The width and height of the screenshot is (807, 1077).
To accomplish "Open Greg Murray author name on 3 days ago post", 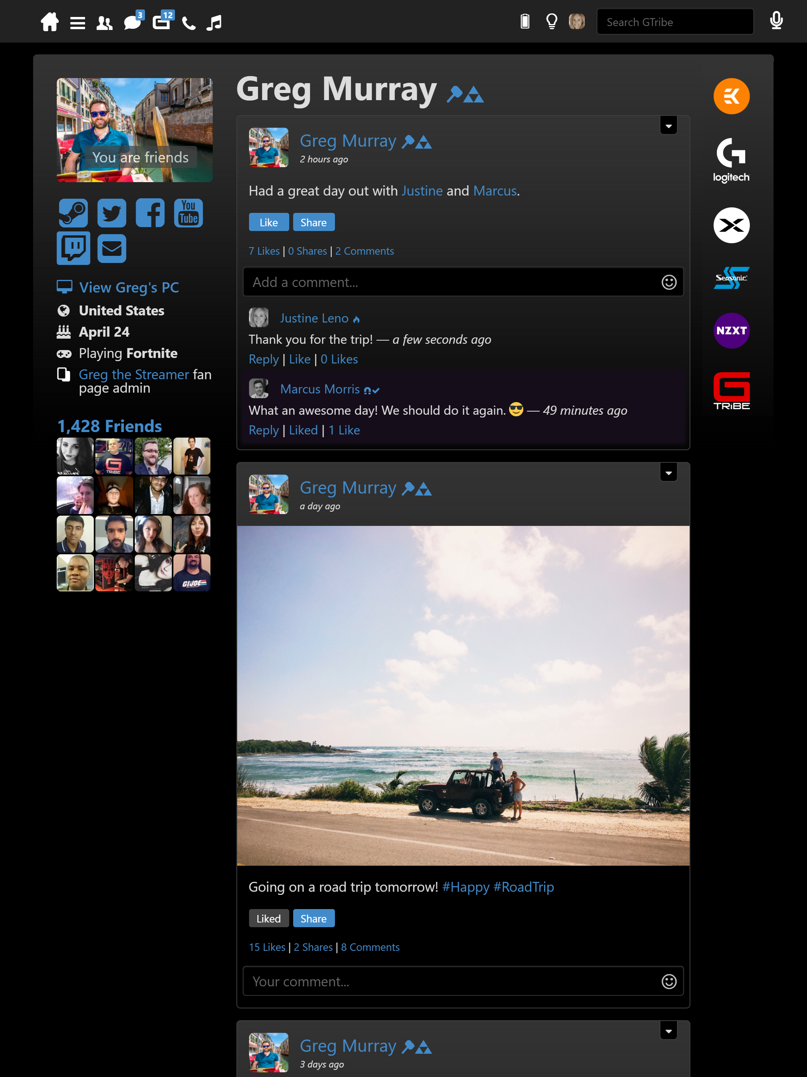I will [x=348, y=1045].
